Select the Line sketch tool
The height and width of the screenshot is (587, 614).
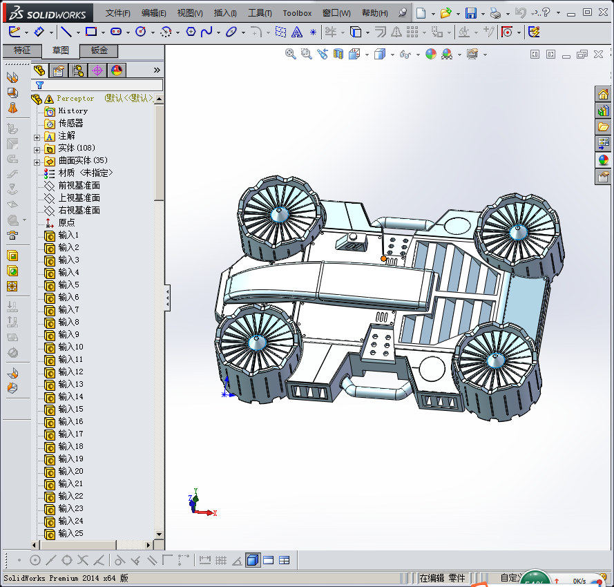(x=66, y=32)
